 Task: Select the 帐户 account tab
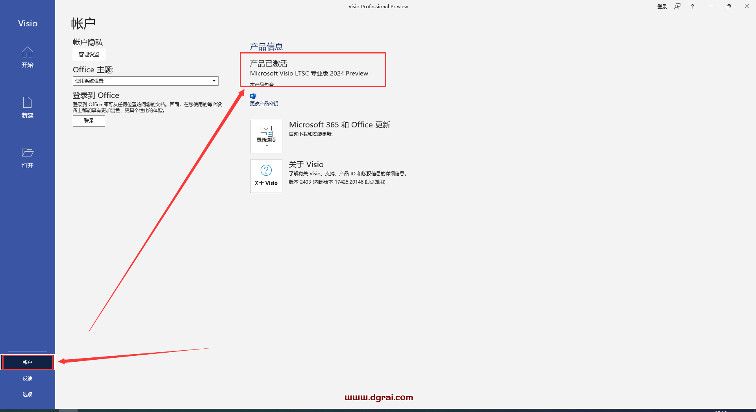click(x=28, y=362)
